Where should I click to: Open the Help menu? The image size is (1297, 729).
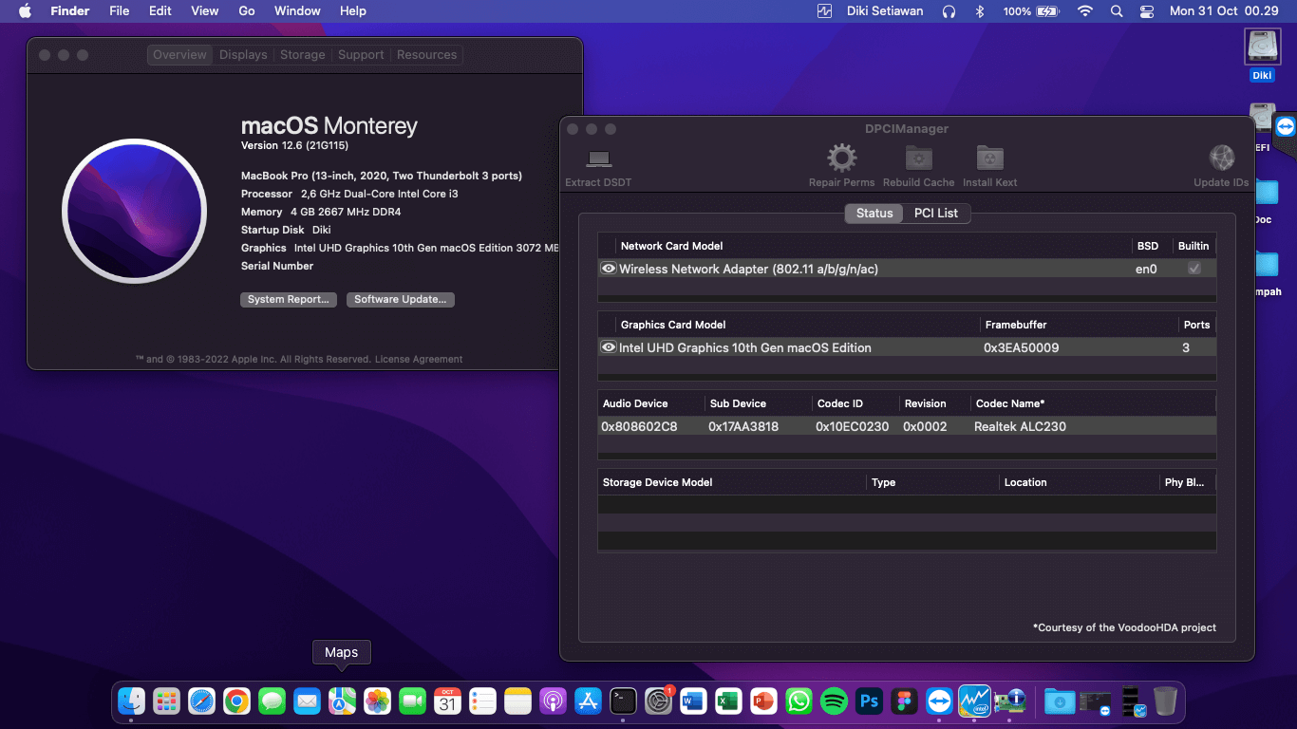[353, 11]
